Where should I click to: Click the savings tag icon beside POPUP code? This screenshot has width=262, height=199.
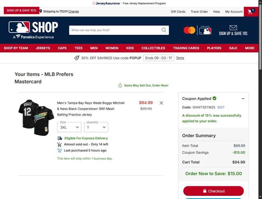click(77, 58)
